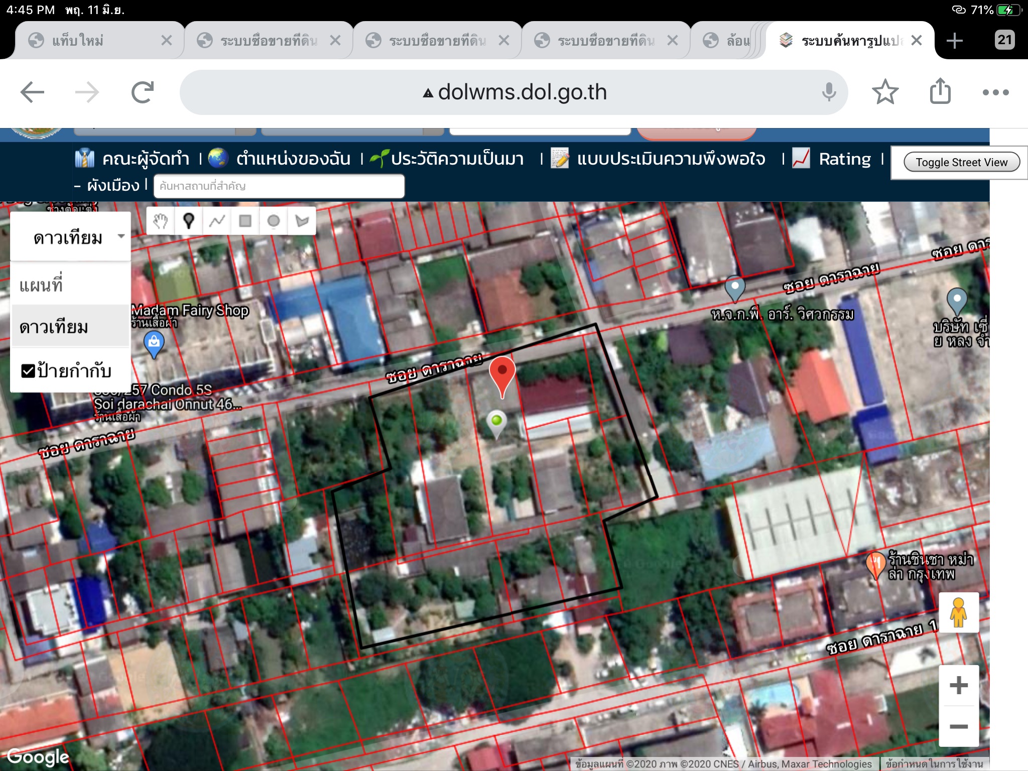
Task: Select the rectangle drawing tool
Action: click(x=245, y=221)
